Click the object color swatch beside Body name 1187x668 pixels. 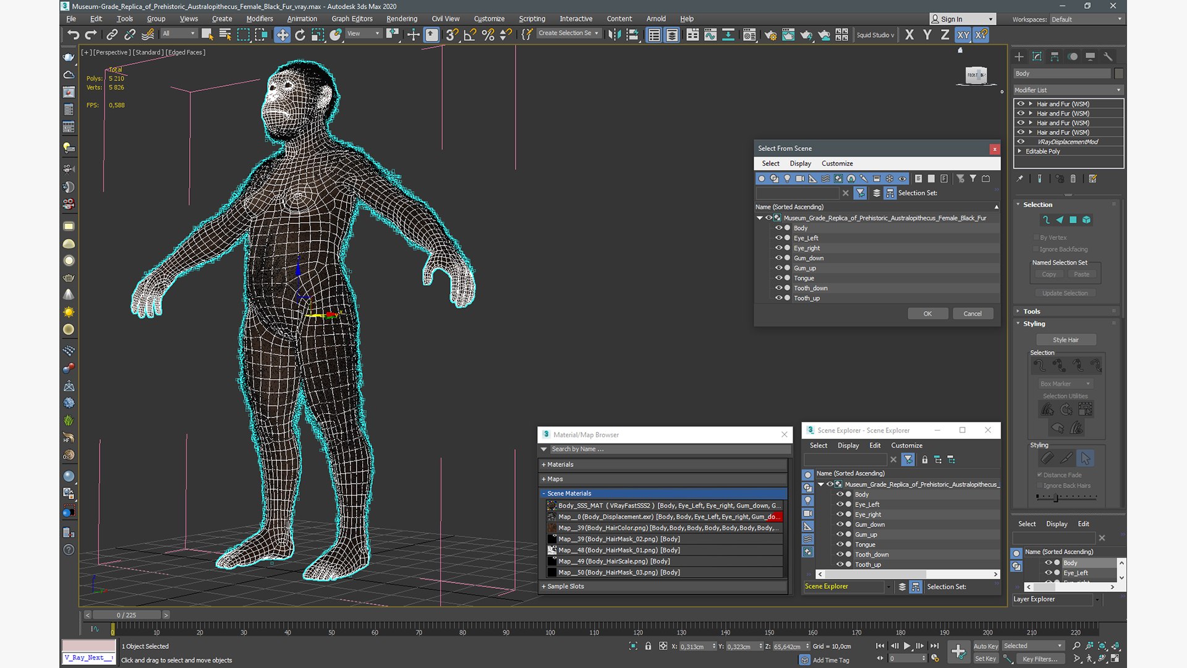coord(1118,74)
